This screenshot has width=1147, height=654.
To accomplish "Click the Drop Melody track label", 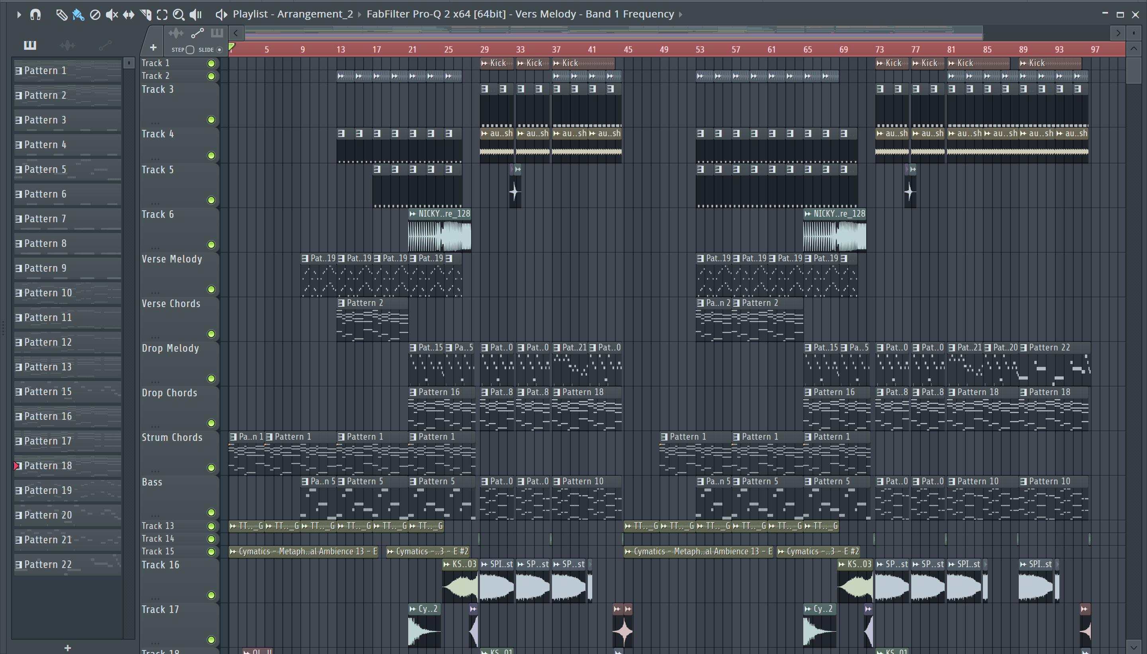I will pos(170,348).
